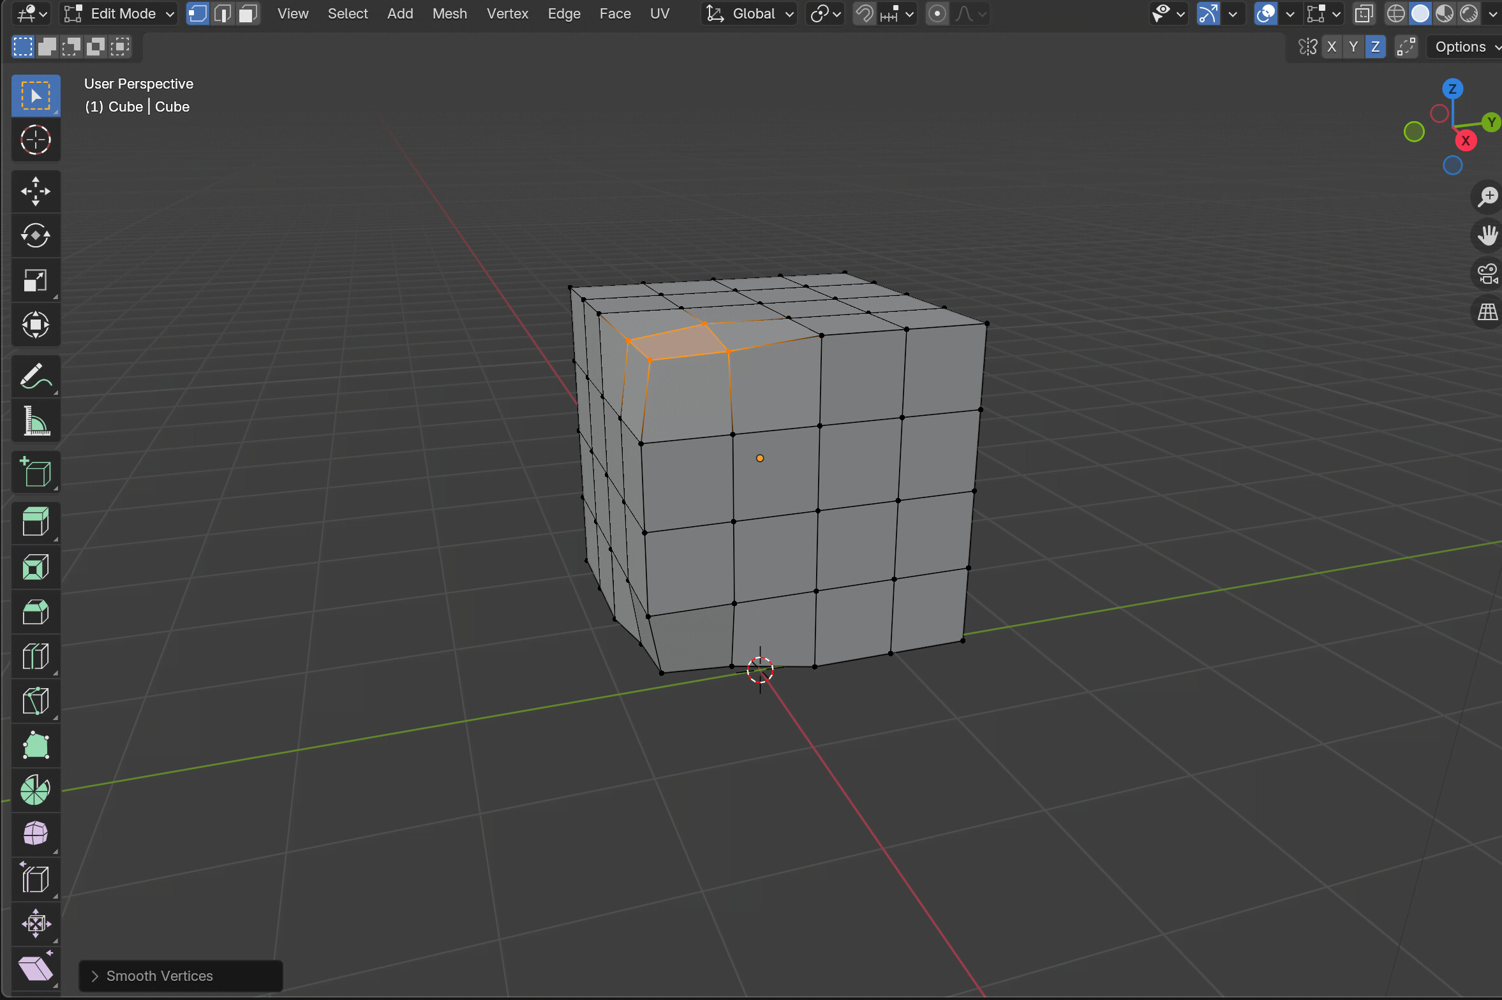Open Global transform orientation dropdown
Image resolution: width=1502 pixels, height=1000 pixels.
[750, 13]
